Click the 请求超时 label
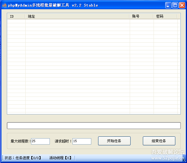 click(x=63, y=141)
